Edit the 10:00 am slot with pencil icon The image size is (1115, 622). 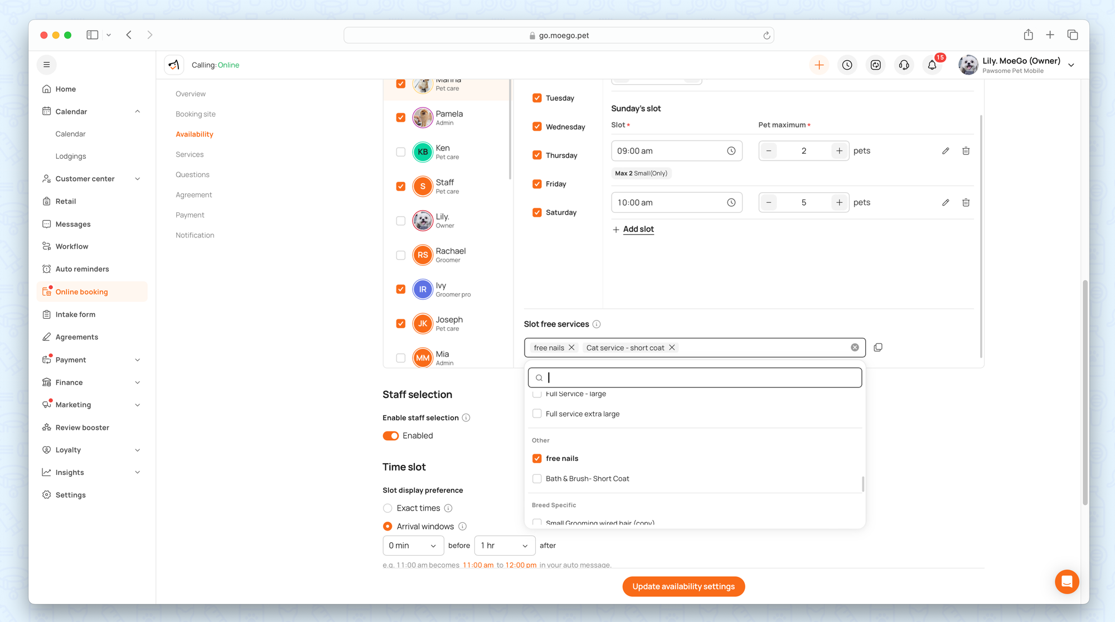[x=946, y=203]
